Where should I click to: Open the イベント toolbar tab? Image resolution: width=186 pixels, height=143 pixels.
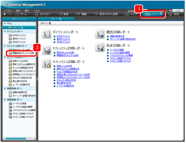pyautogui.click(x=131, y=14)
